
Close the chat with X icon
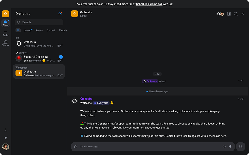[243, 14]
